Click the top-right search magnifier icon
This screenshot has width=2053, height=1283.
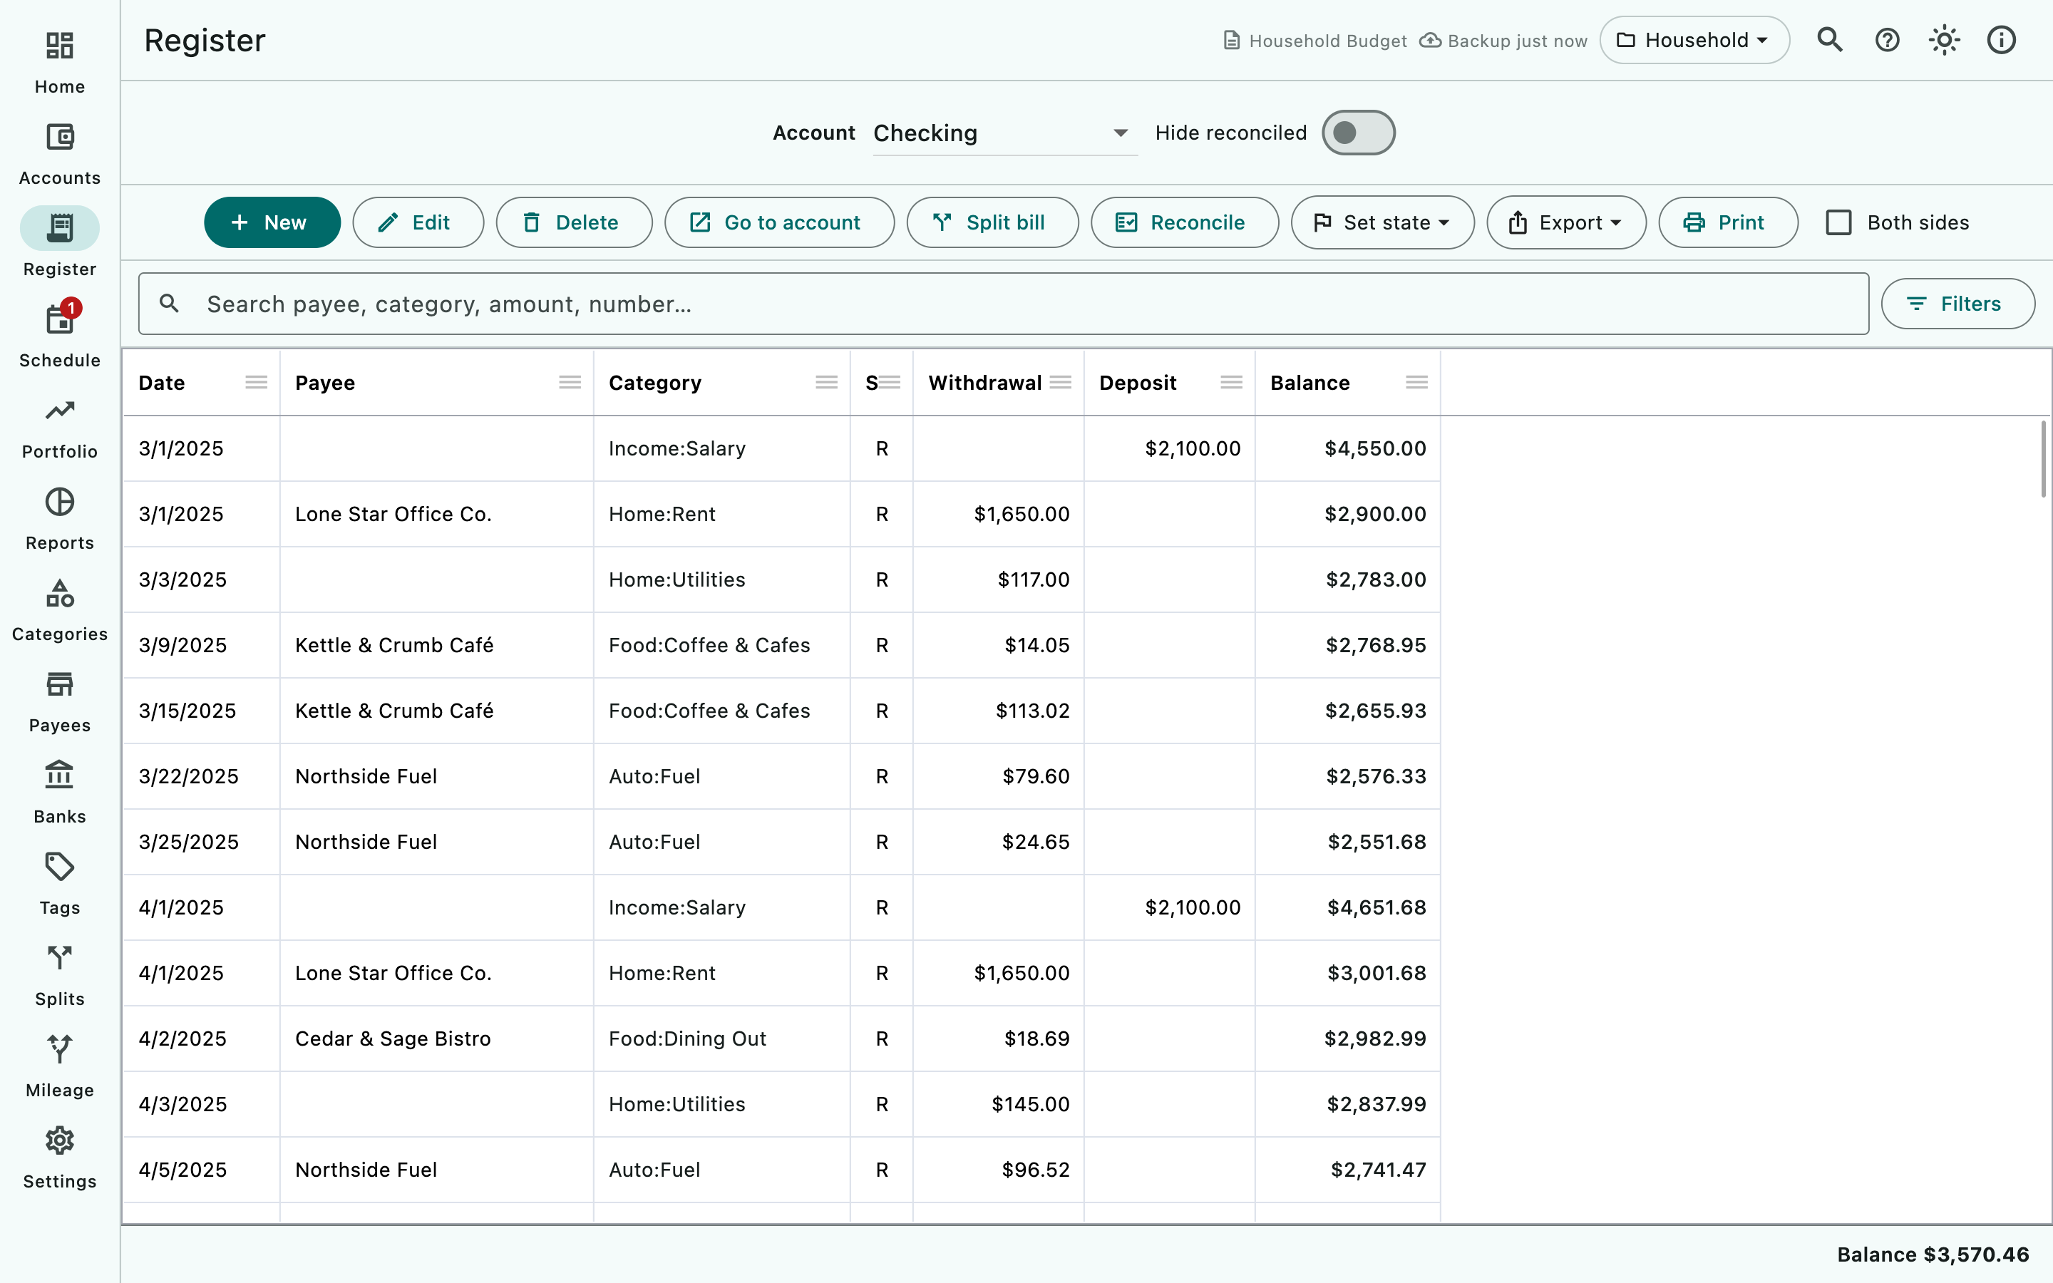pyautogui.click(x=1830, y=40)
